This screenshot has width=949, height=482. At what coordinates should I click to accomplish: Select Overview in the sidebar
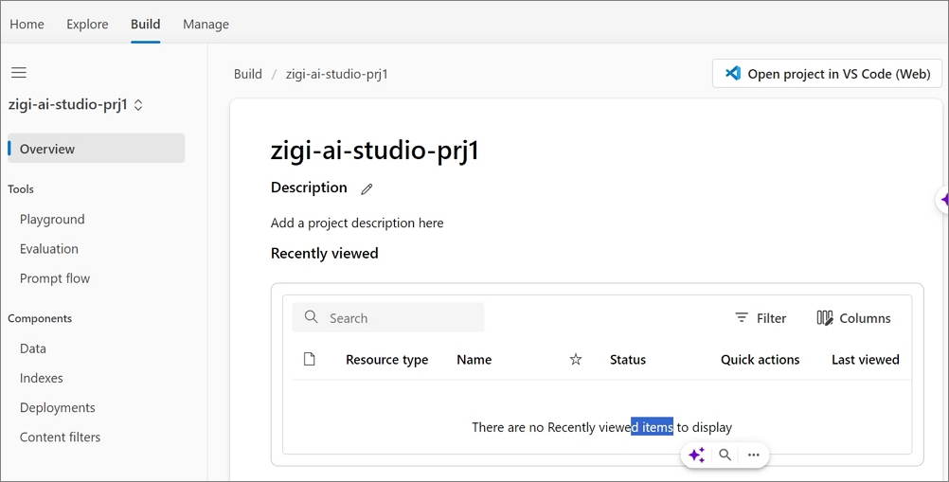97,148
